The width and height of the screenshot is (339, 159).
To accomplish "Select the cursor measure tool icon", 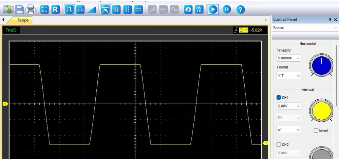I will pyautogui.click(x=105, y=10).
